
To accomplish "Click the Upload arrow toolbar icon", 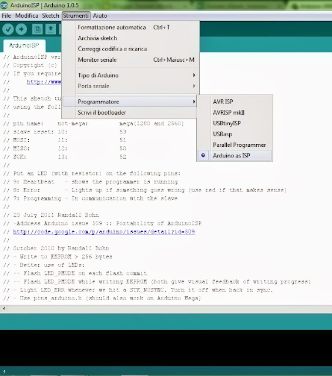I will coord(21,29).
